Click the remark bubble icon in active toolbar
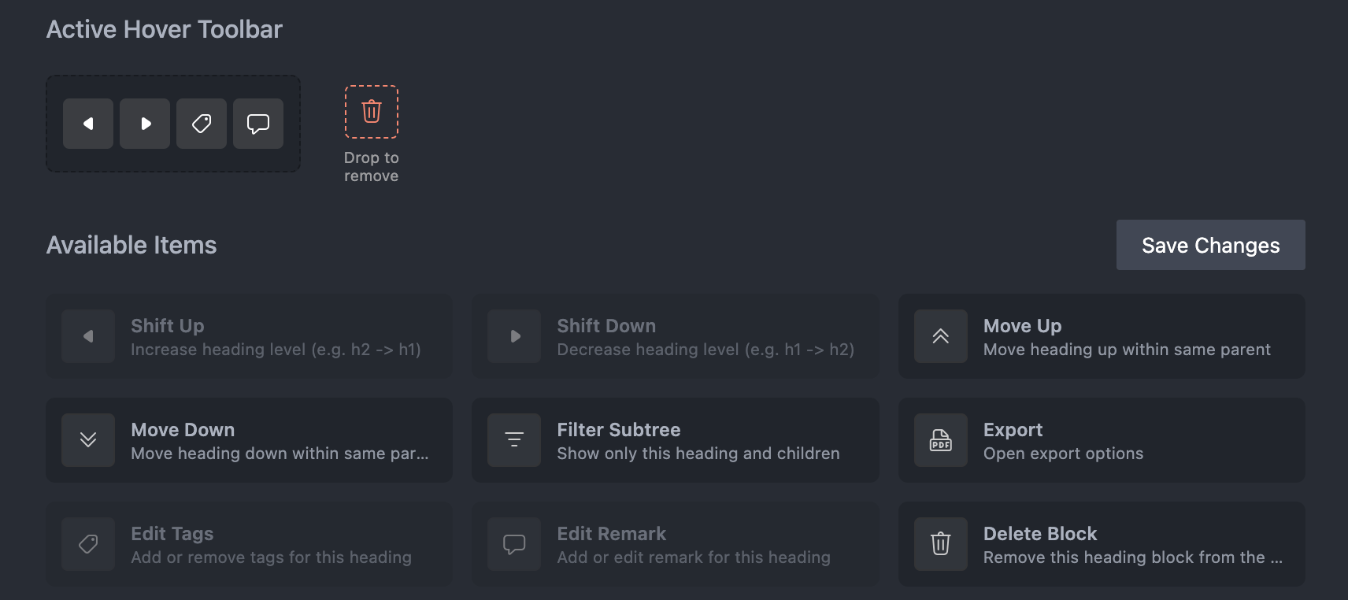Viewport: 1348px width, 600px height. (258, 124)
